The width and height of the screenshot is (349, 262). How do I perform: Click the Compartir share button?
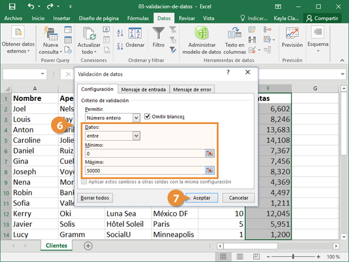322,18
